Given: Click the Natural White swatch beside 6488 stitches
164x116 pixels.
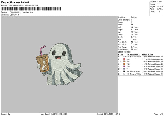Looking at the screenshot, I should 124,57.
